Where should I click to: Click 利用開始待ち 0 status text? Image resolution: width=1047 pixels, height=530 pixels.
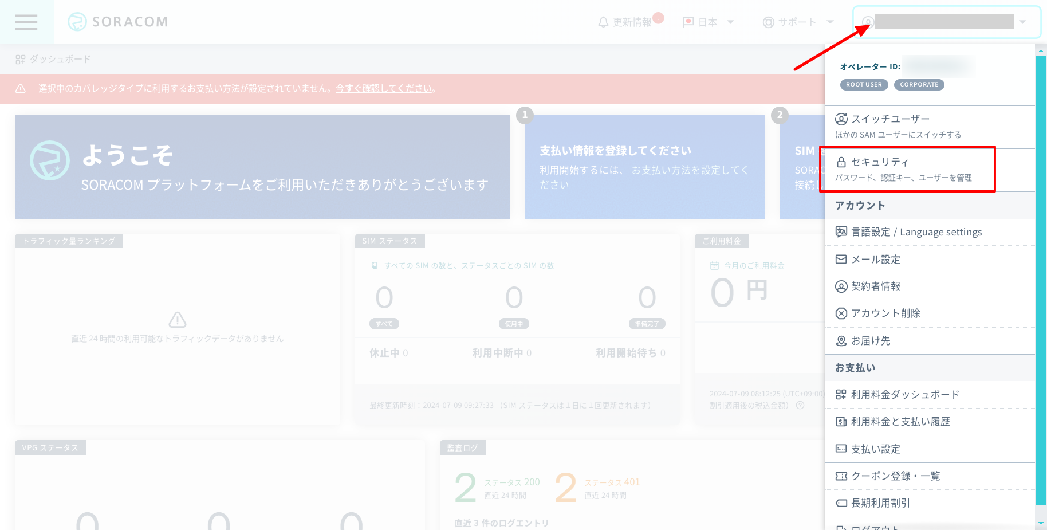(x=631, y=353)
